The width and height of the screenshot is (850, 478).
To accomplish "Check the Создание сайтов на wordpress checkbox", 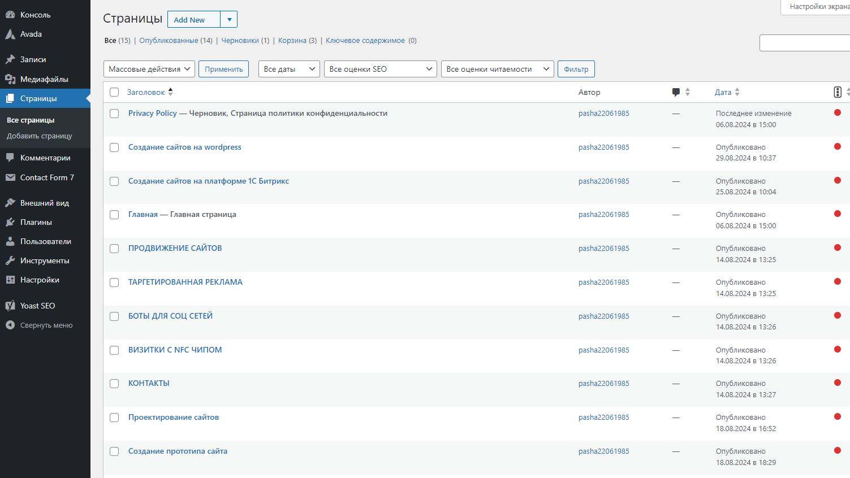I will click(114, 147).
